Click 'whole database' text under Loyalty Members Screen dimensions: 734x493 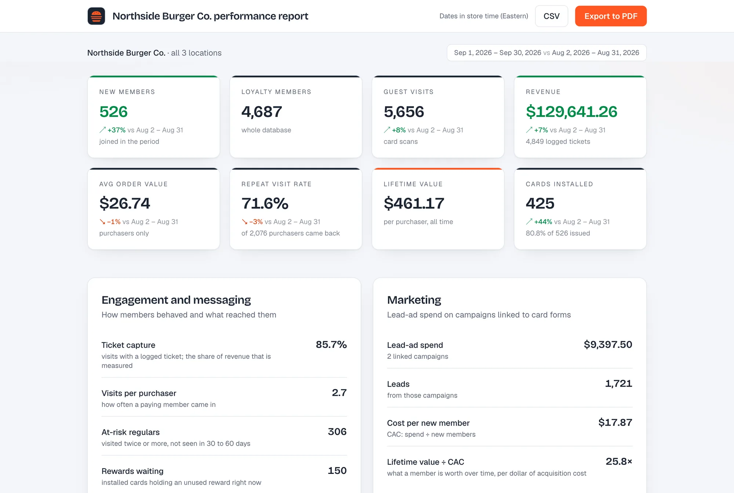coord(266,130)
